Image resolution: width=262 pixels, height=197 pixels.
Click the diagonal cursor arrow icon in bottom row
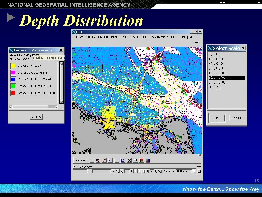[x=113, y=171]
